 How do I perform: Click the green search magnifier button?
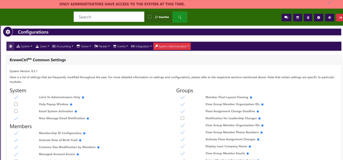[180, 17]
